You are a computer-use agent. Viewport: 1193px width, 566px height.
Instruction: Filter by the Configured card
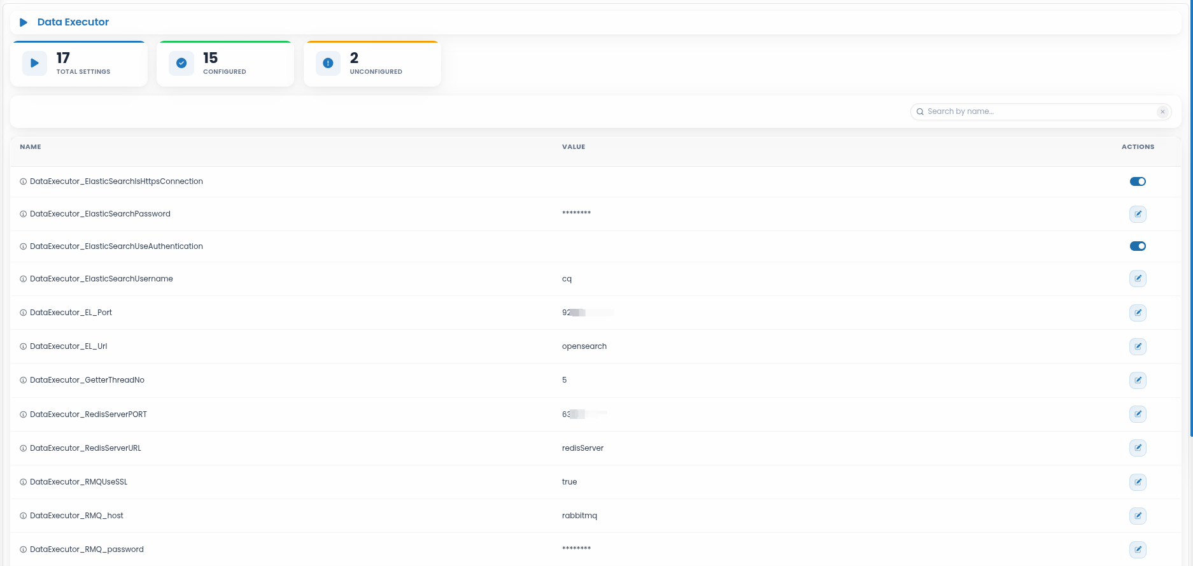point(225,64)
